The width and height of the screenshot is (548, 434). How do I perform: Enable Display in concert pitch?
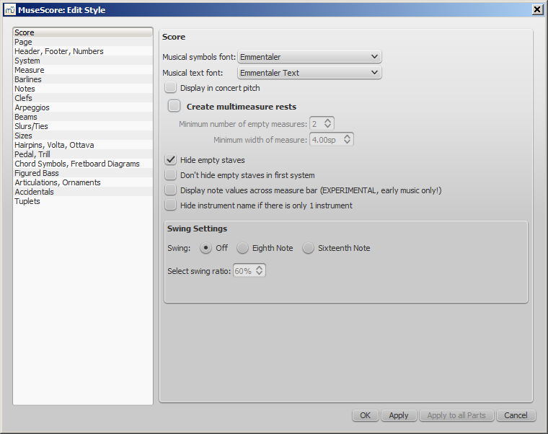[171, 88]
